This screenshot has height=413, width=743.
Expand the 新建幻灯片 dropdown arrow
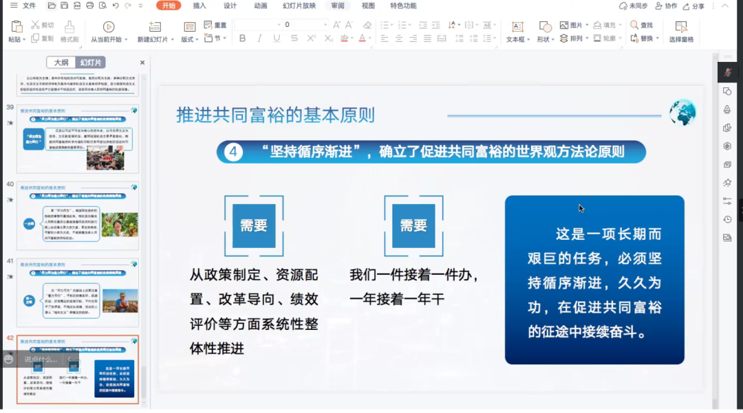(x=172, y=40)
